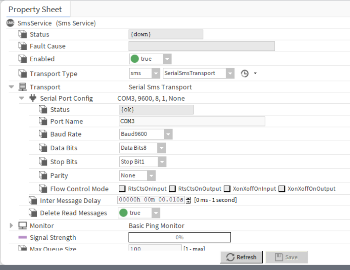
Task: Click the Fault Cause property icon
Action: point(23,46)
